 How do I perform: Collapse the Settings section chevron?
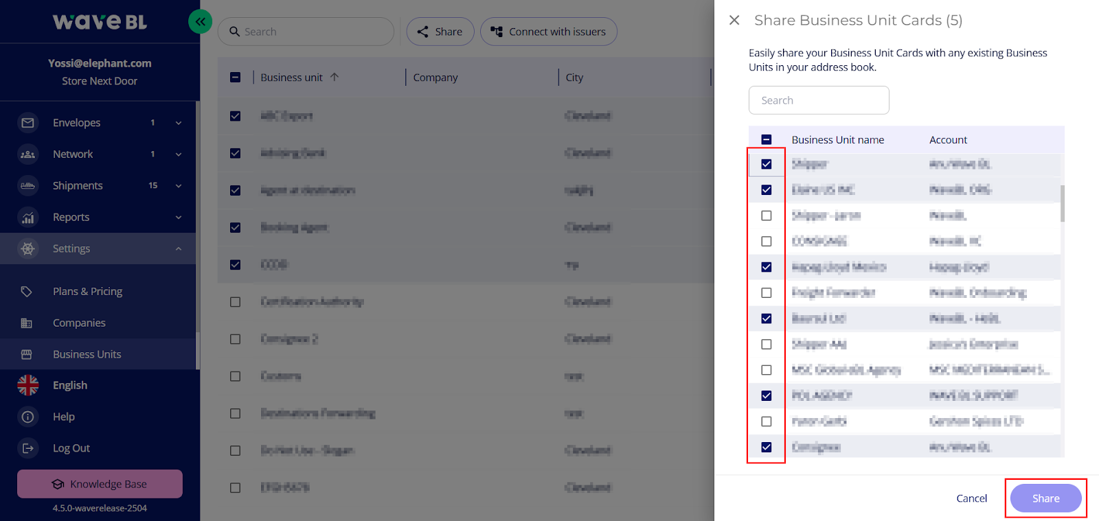pyautogui.click(x=179, y=248)
